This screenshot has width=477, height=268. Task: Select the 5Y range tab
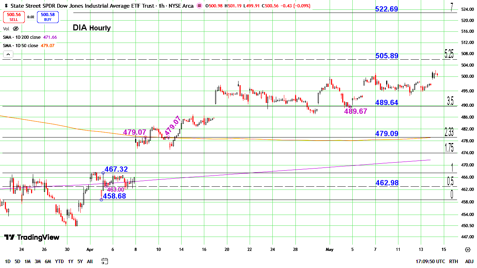pyautogui.click(x=80, y=261)
